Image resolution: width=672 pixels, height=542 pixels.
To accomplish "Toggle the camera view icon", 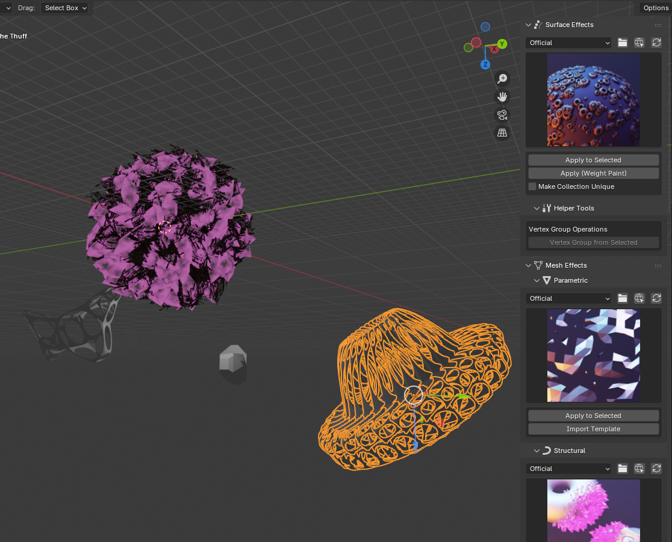I will click(x=502, y=115).
